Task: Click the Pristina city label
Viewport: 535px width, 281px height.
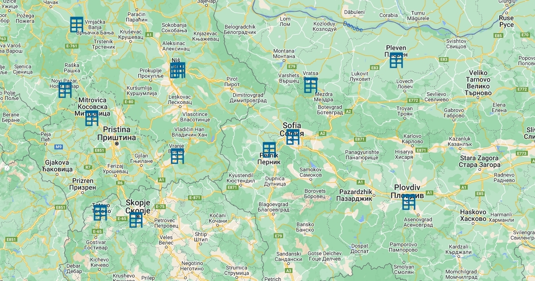Action: tap(116, 134)
